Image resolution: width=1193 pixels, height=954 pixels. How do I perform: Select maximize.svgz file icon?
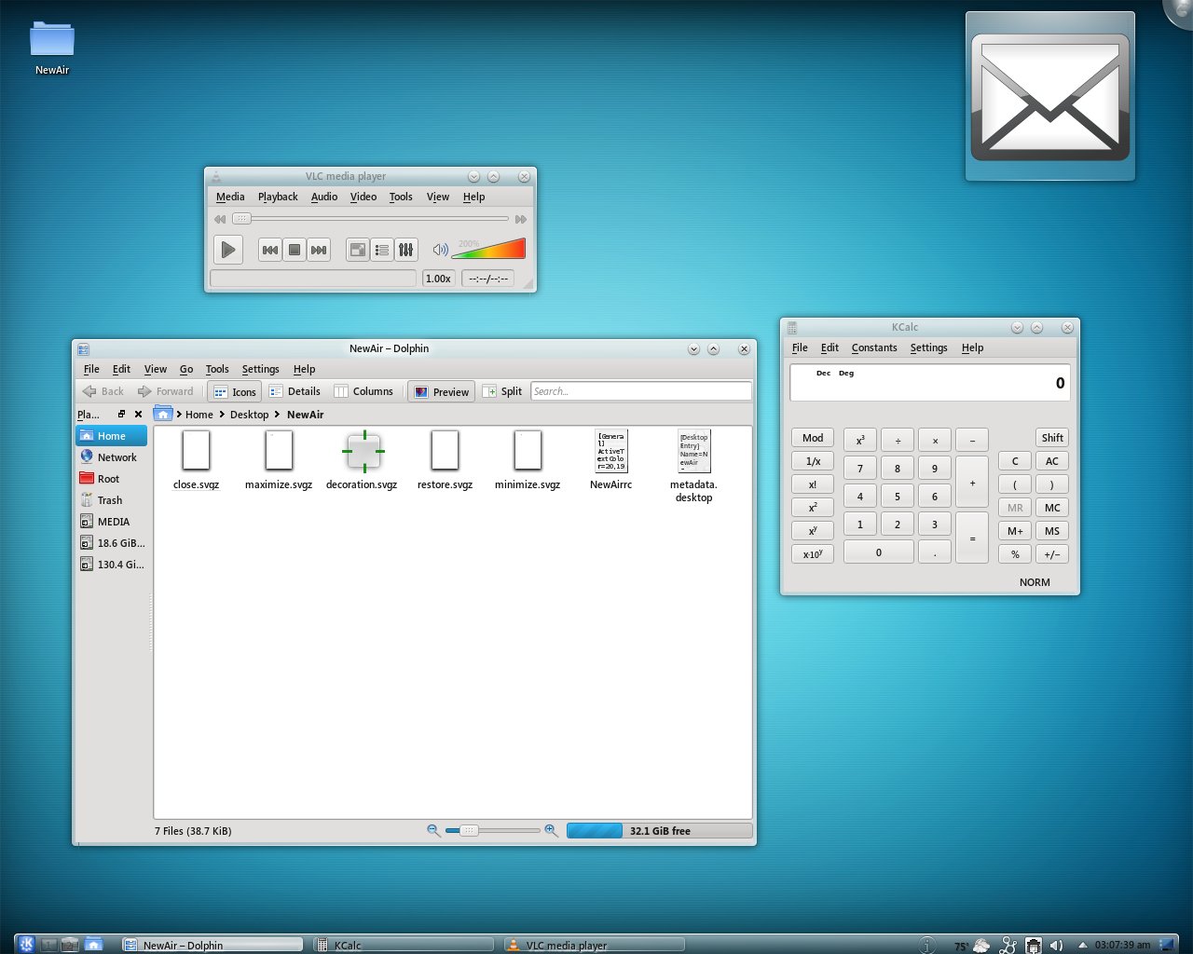[x=279, y=451]
